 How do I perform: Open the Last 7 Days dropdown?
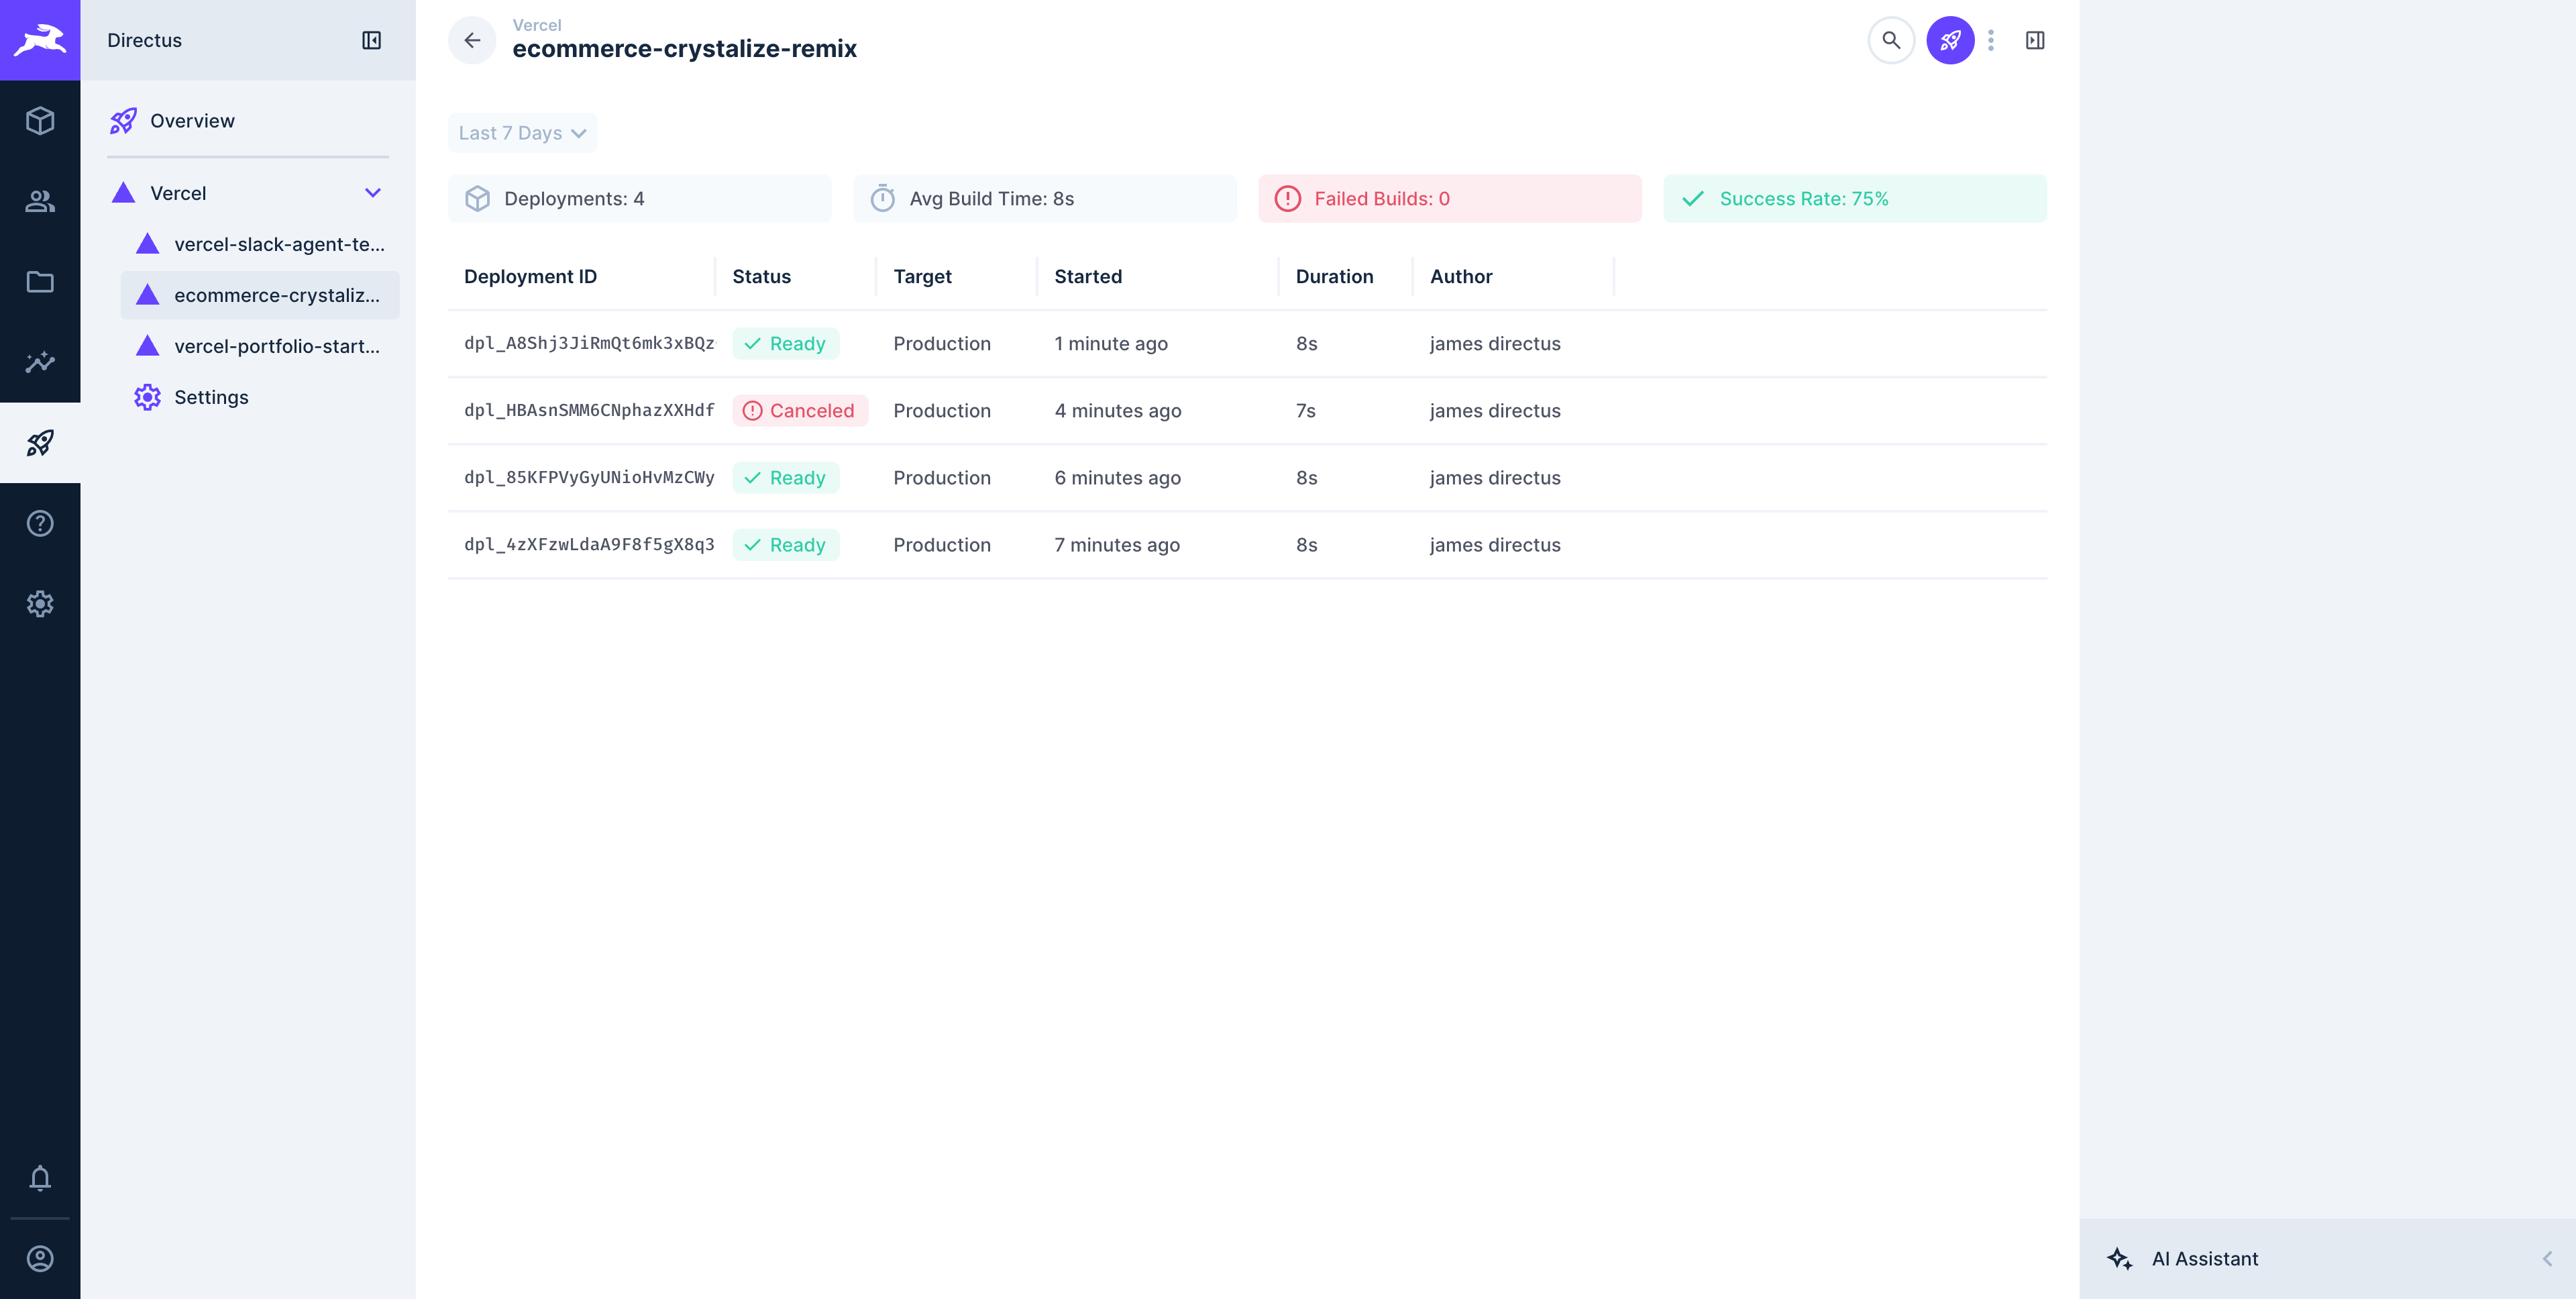(x=521, y=132)
